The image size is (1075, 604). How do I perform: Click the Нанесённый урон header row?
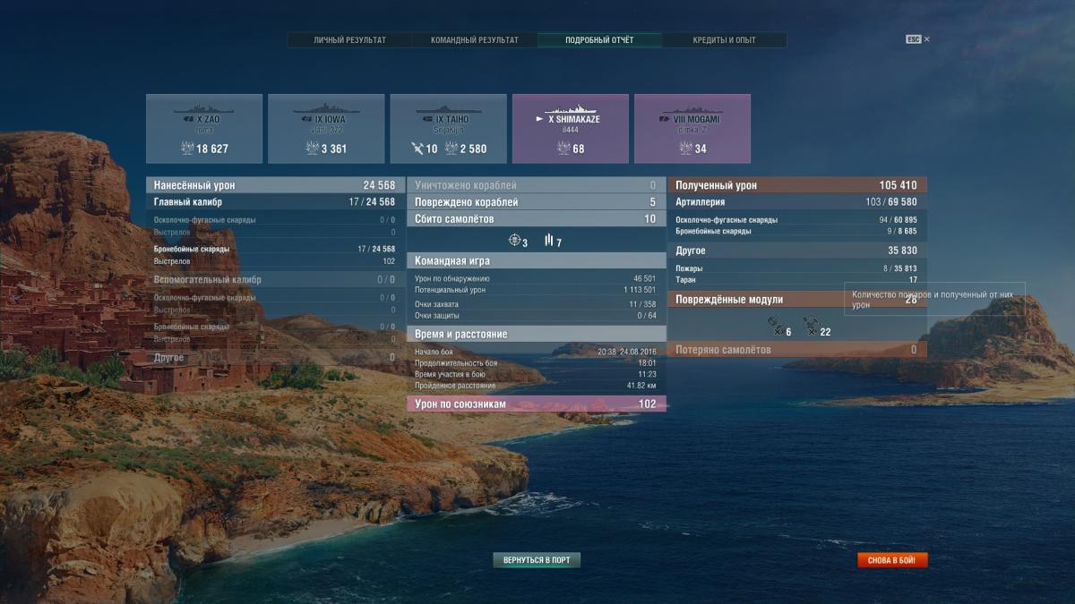pos(275,185)
